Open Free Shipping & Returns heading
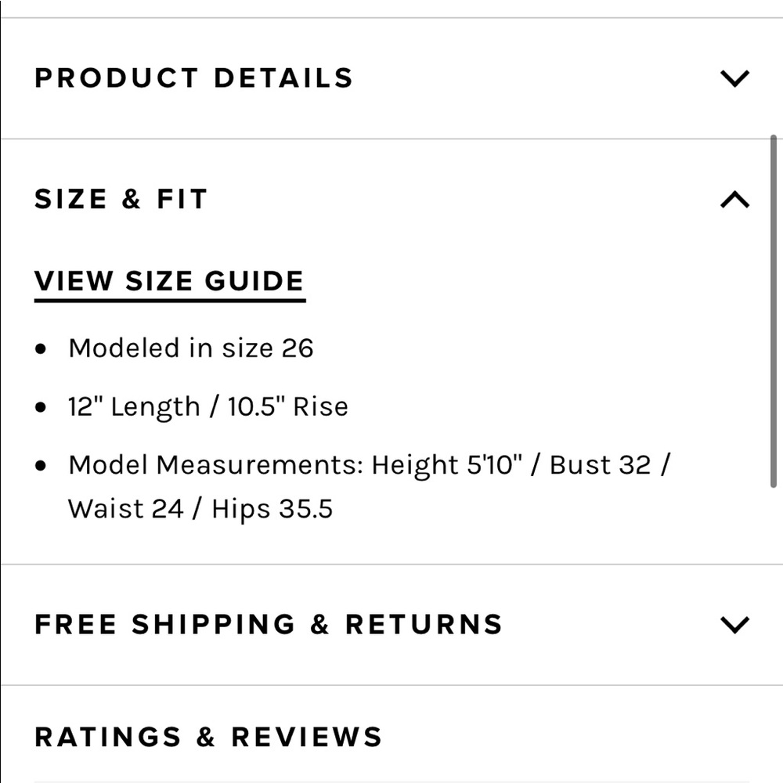The height and width of the screenshot is (783, 783). click(x=269, y=625)
